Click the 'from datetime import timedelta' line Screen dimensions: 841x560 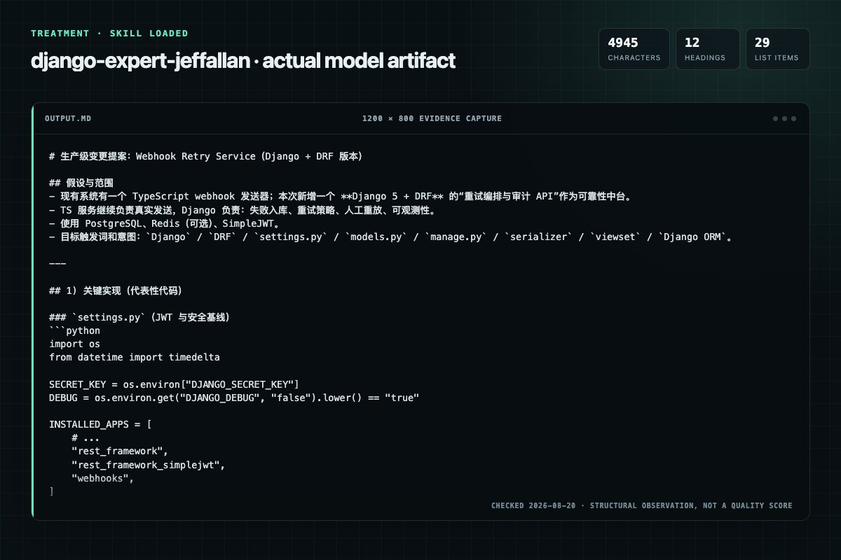click(x=135, y=357)
